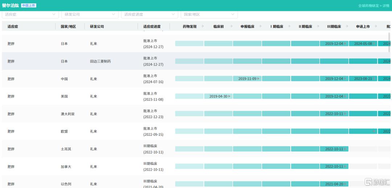This screenshot has width=392, height=188.
Task: Click the 批准上市 (2024-07-16) status in the 中国 row
Action: point(153,79)
